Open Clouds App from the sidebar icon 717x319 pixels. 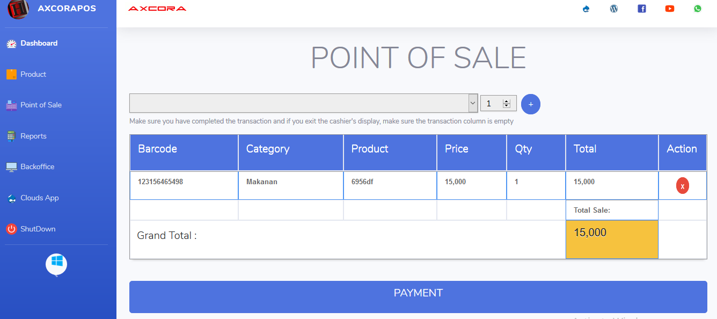[x=12, y=198]
